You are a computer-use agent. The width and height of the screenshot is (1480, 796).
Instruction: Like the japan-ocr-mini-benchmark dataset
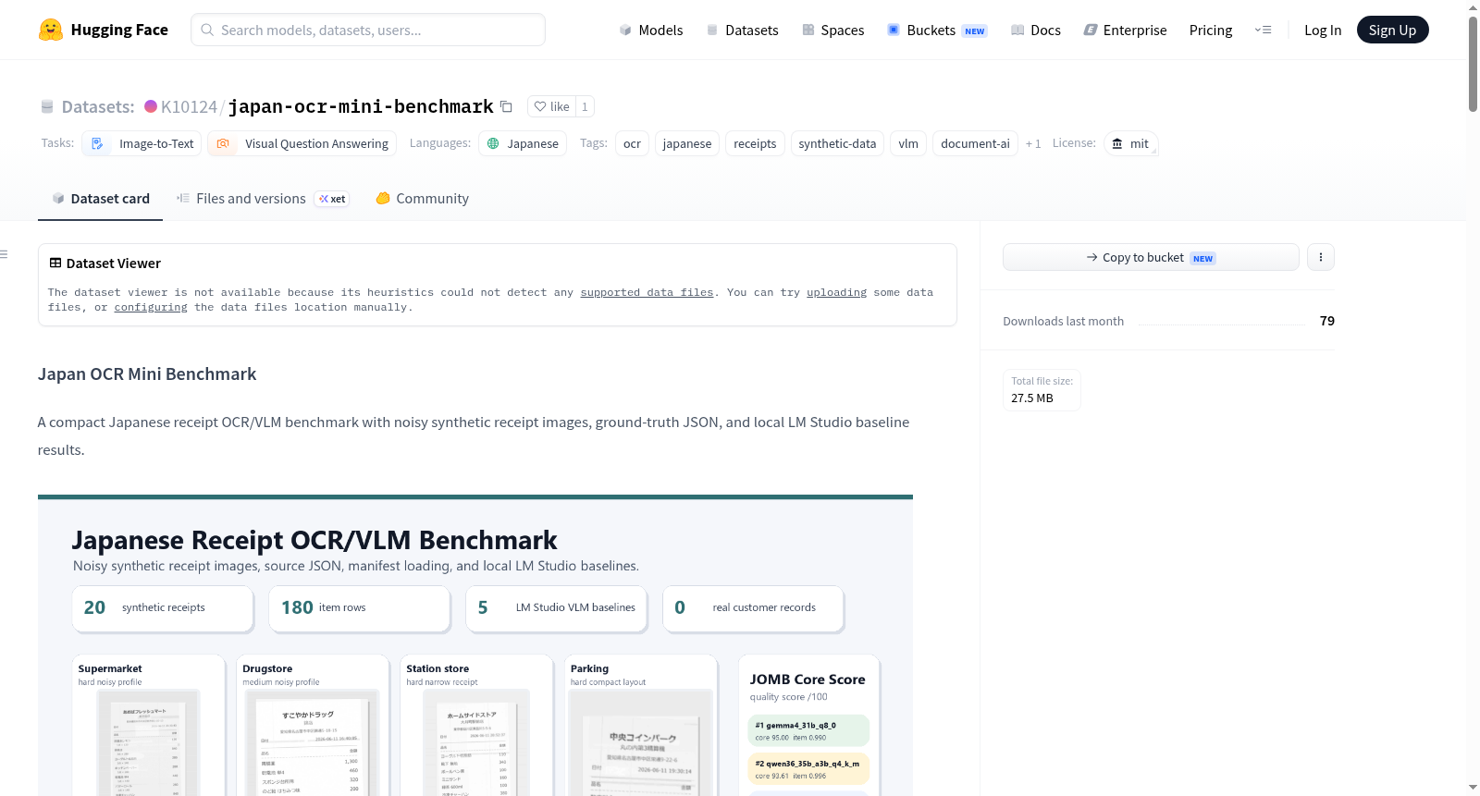551,106
